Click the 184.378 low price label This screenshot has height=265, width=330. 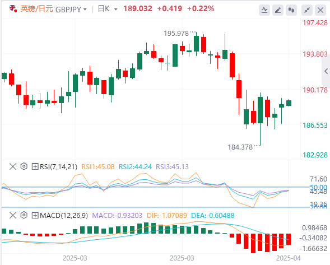tap(240, 147)
